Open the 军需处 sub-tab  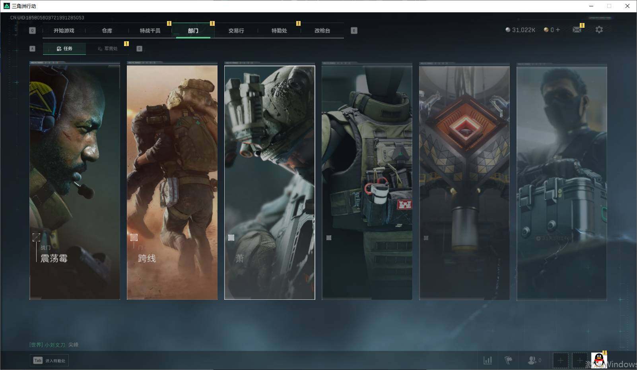(x=108, y=48)
